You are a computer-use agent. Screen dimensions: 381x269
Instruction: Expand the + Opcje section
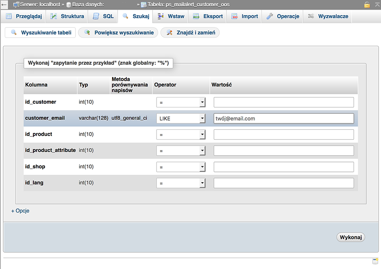20,211
